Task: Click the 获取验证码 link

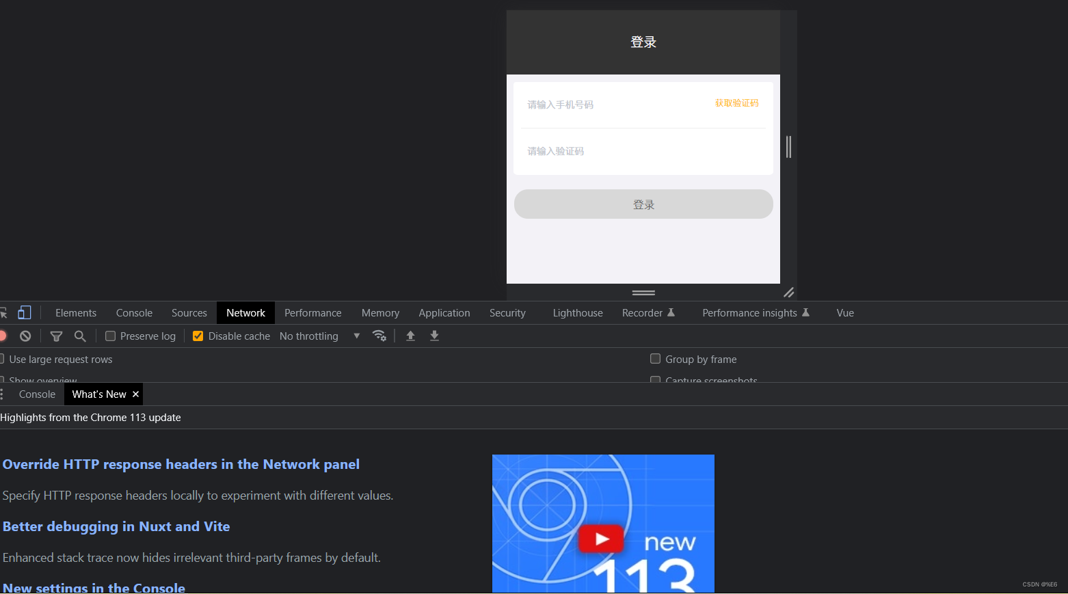Action: click(x=736, y=103)
